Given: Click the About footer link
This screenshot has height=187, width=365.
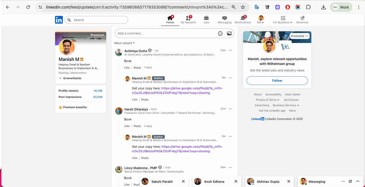Looking at the screenshot, I should (258, 94).
